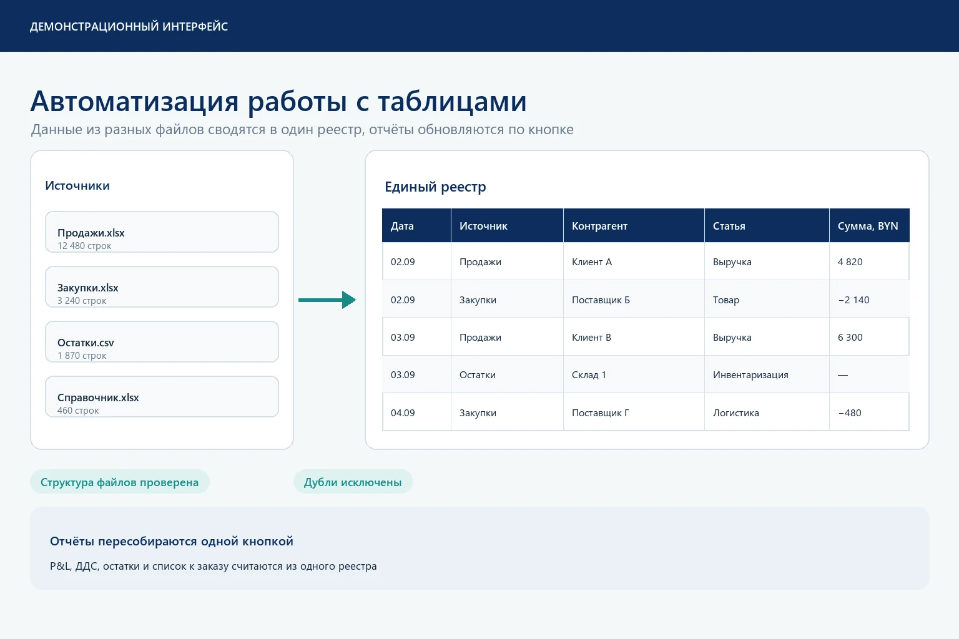
Task: Click the 'Источник' column header
Action: tap(507, 225)
